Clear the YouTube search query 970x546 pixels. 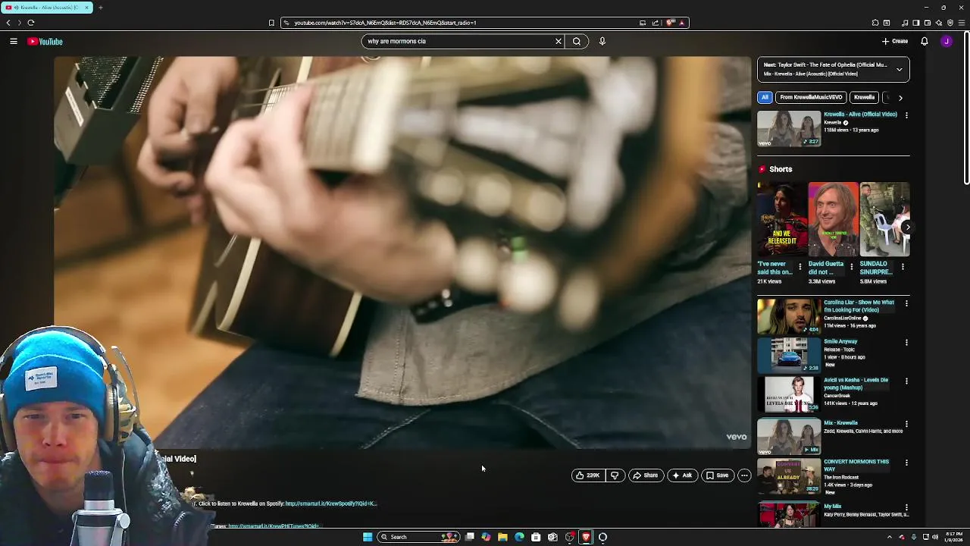coord(559,42)
